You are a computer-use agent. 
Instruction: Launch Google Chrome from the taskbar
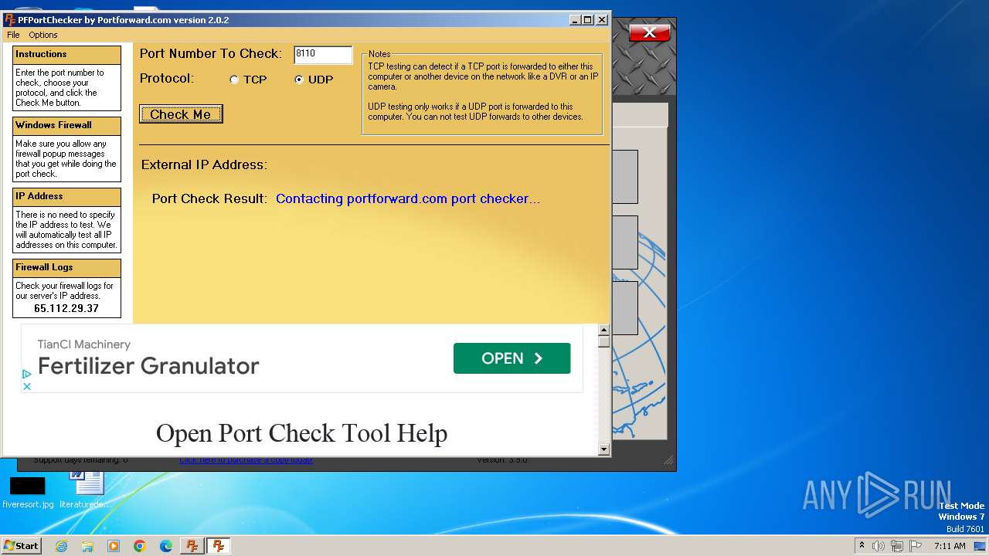[140, 546]
